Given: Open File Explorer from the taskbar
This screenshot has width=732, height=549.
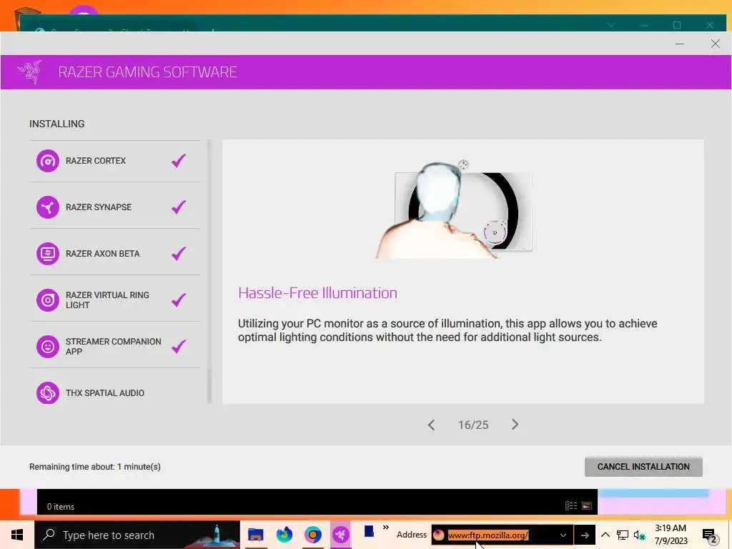Looking at the screenshot, I should click(x=256, y=535).
